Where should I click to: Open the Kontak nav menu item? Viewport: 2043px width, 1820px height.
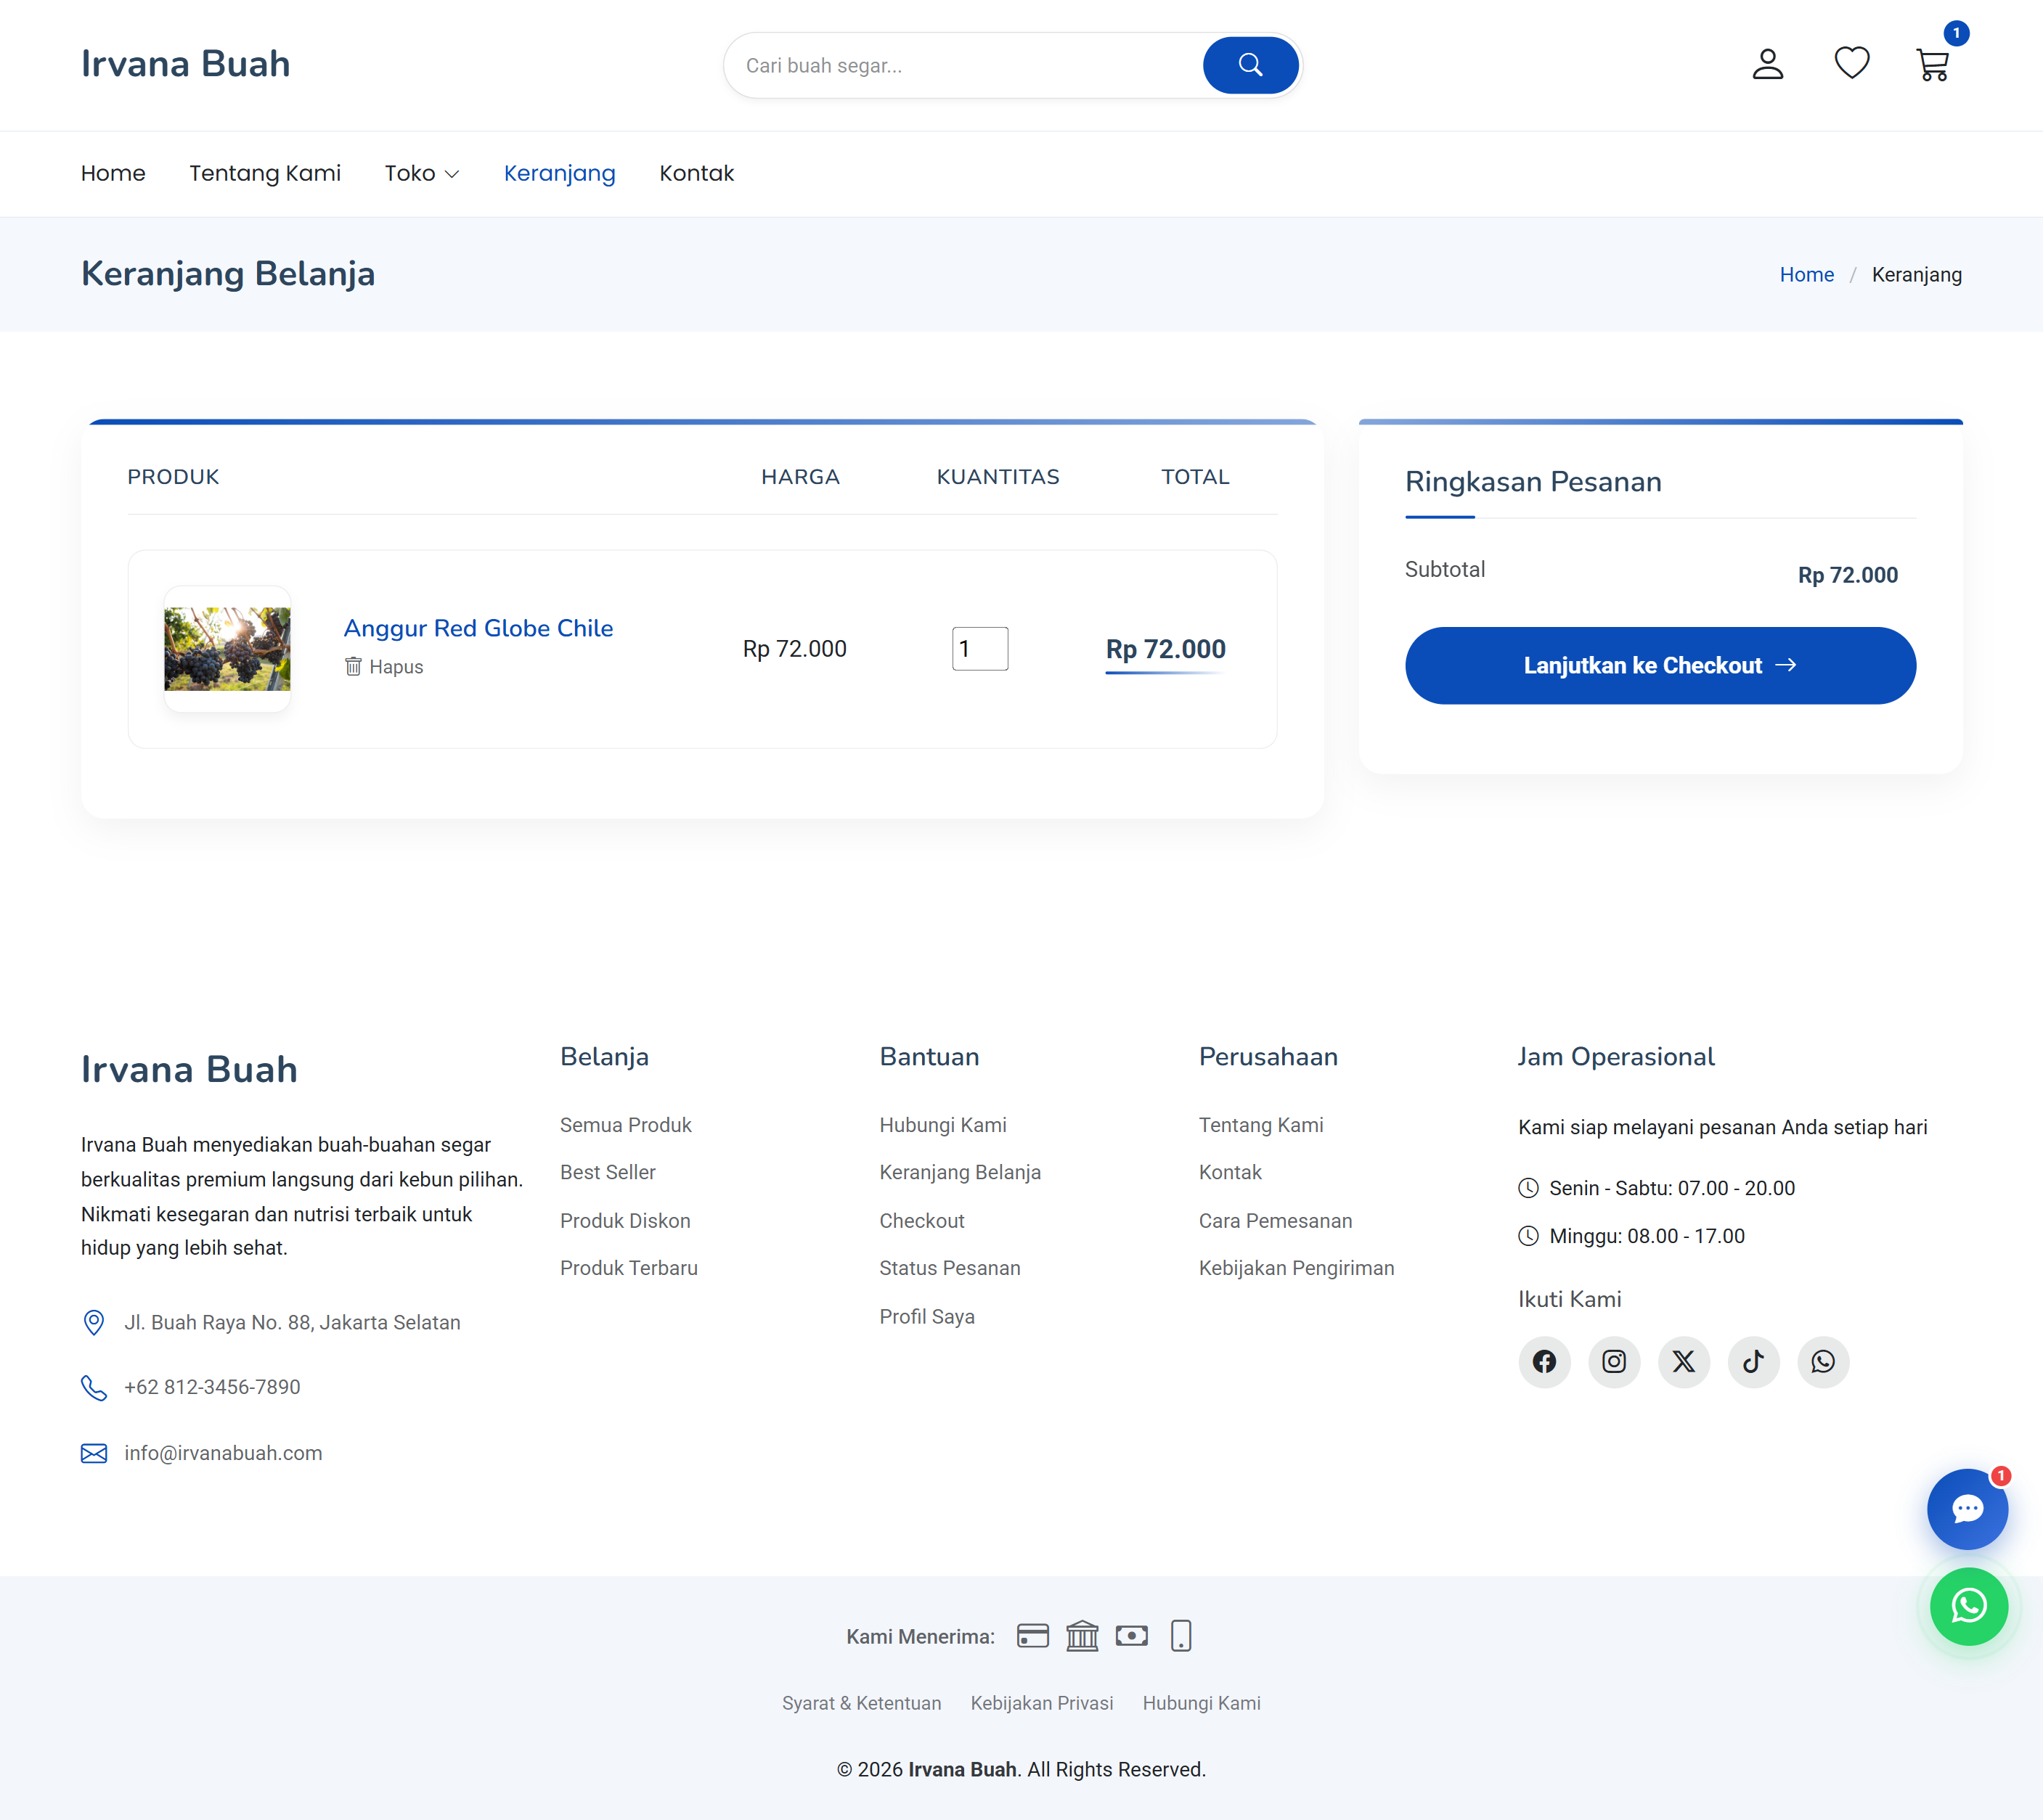(696, 173)
